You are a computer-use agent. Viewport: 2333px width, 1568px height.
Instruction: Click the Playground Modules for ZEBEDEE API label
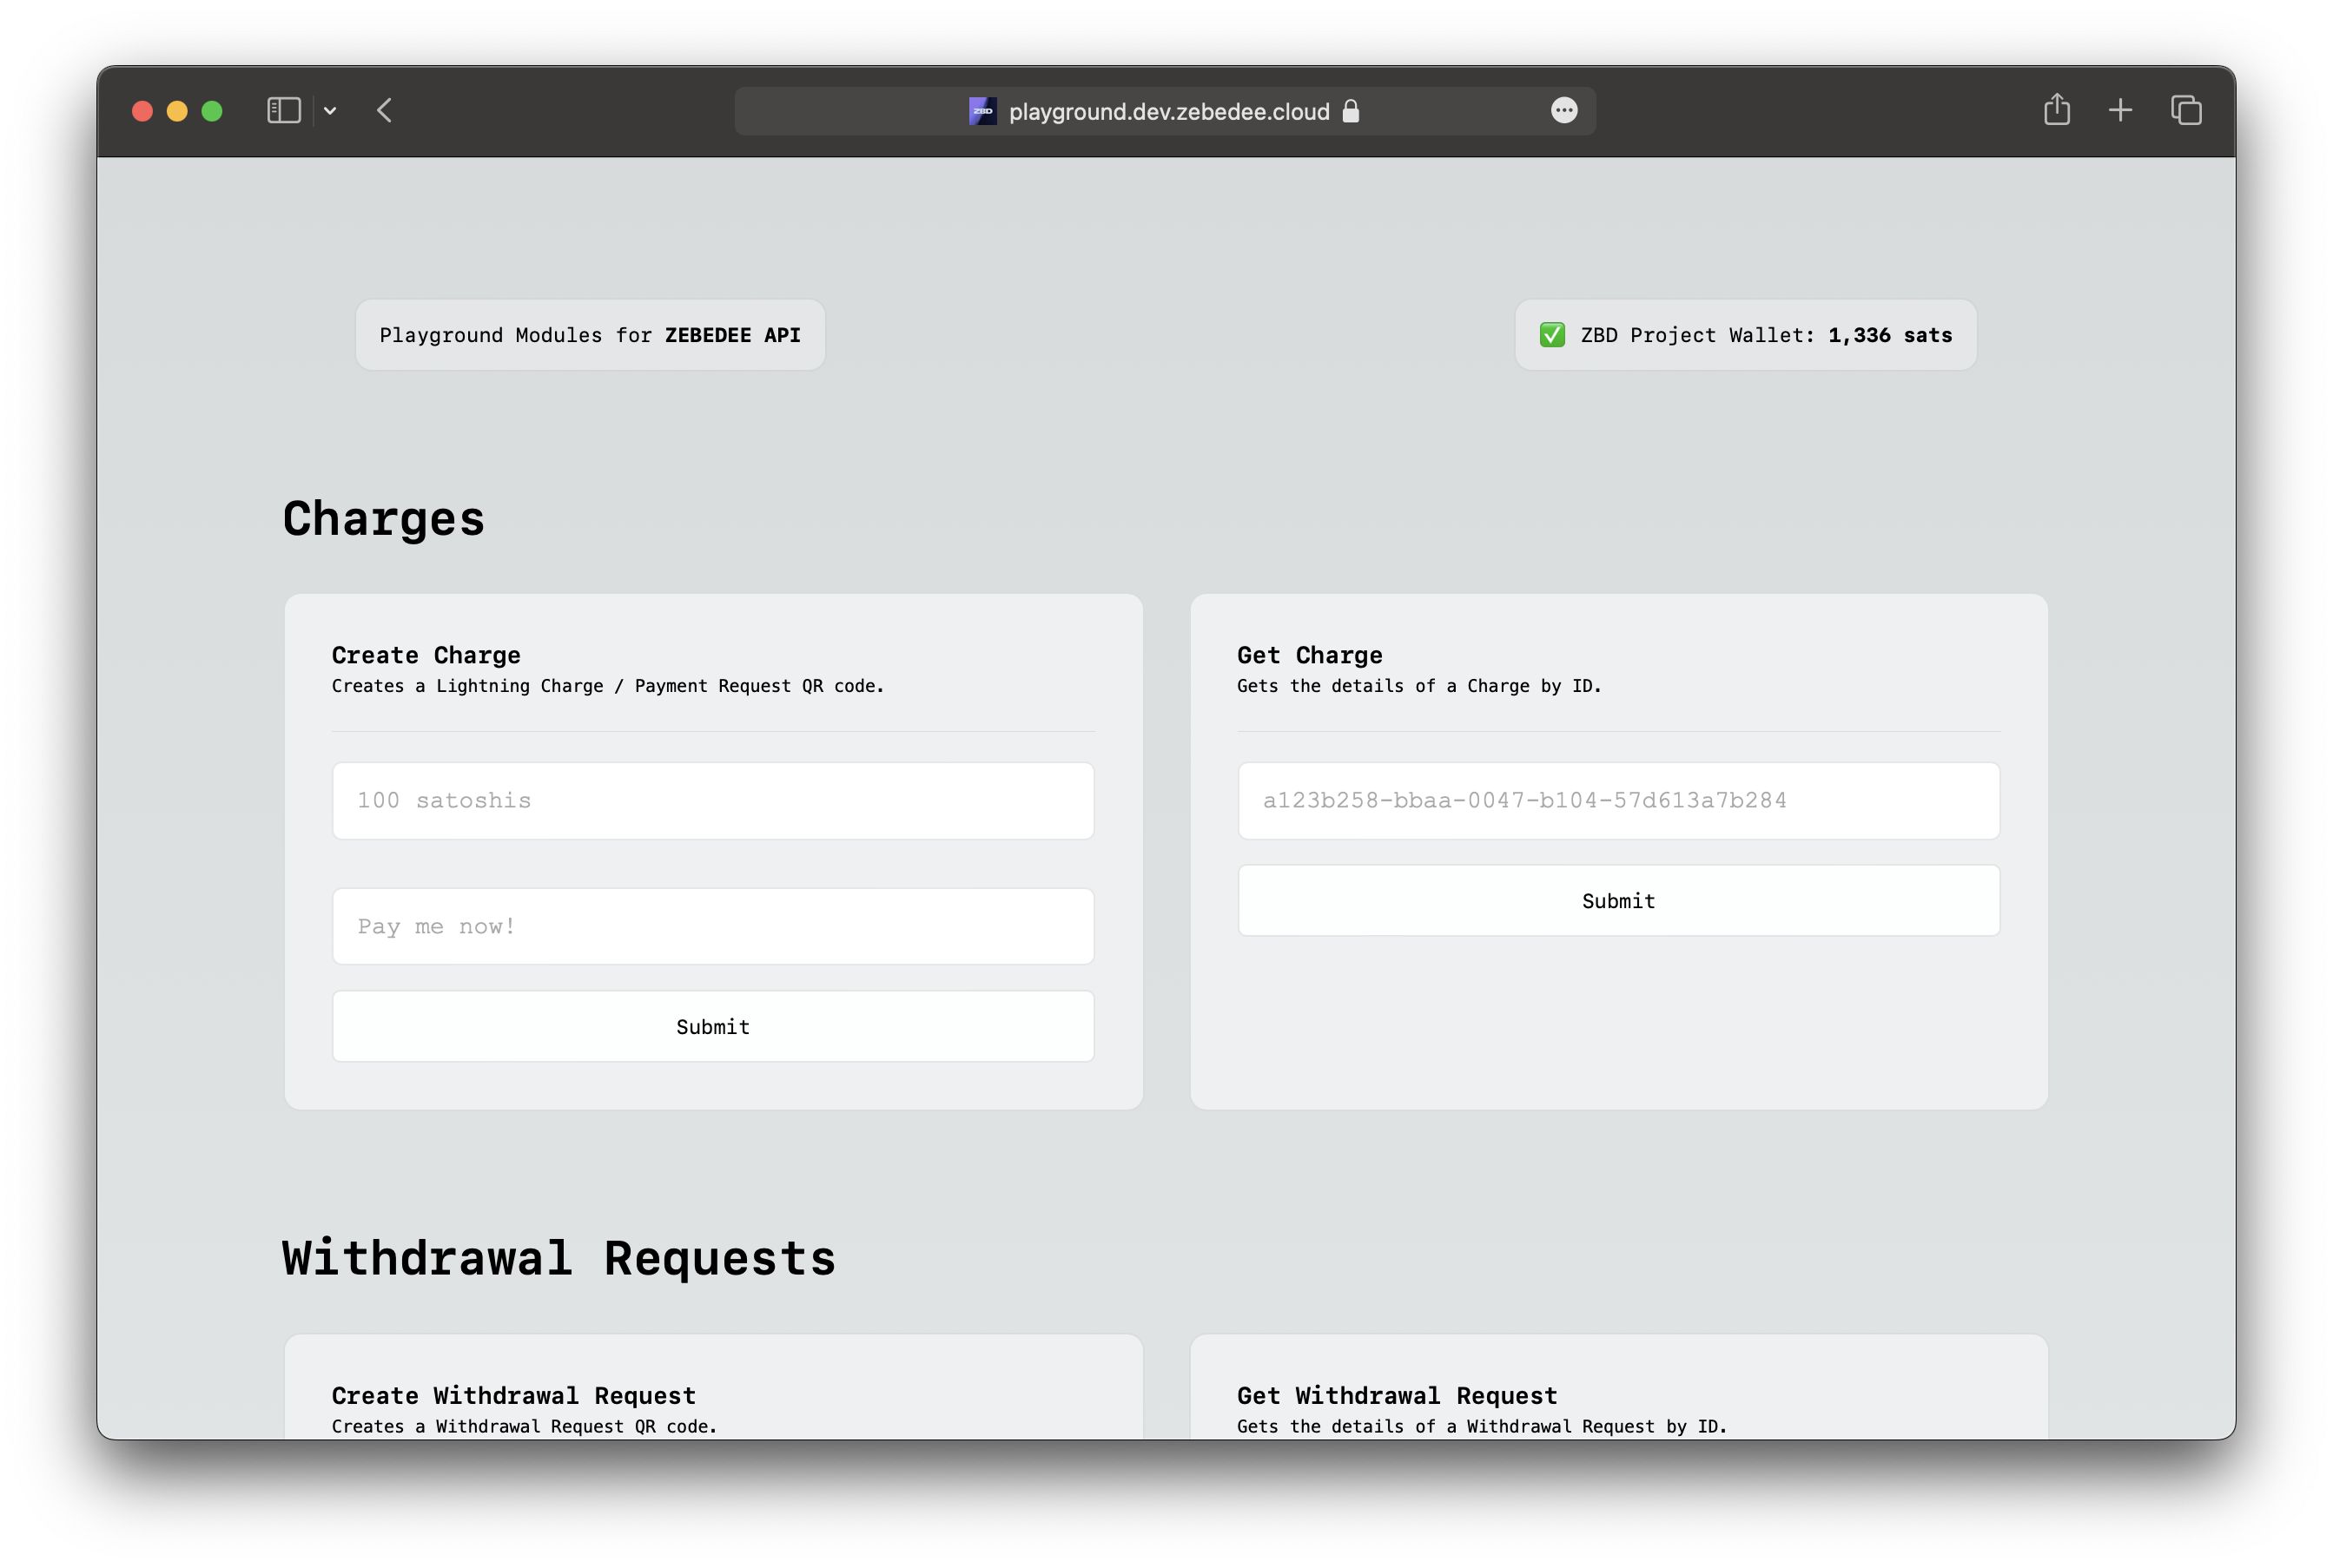point(591,335)
